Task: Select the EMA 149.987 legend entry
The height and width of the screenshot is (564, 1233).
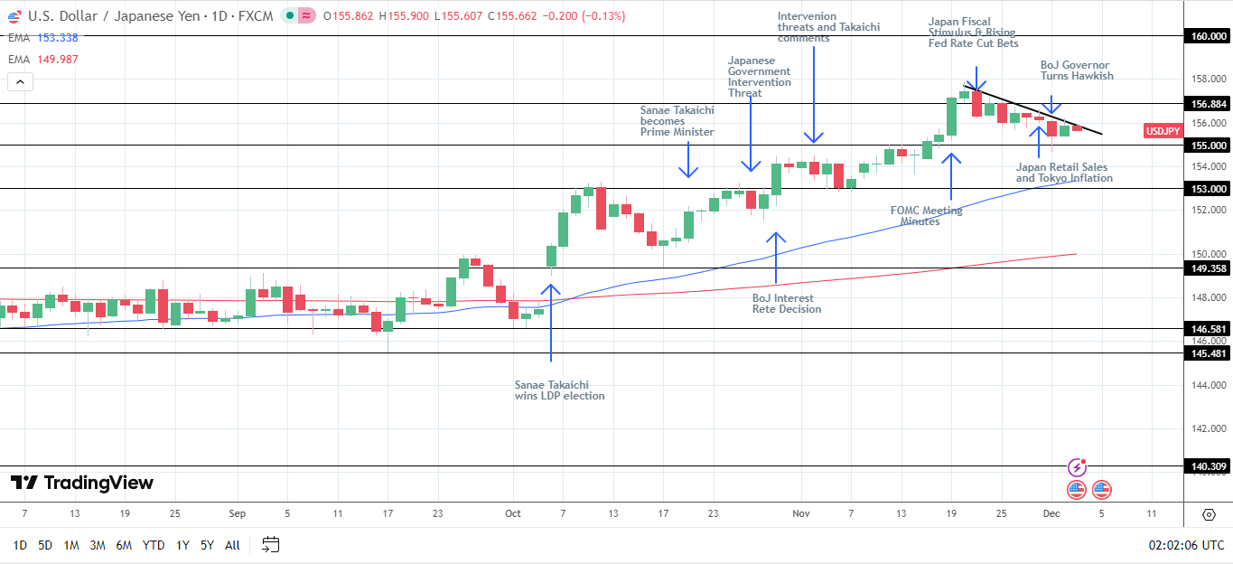Action: tap(36, 57)
